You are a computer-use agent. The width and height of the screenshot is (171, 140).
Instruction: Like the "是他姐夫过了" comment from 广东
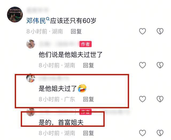pyautogui.click(x=142, y=99)
